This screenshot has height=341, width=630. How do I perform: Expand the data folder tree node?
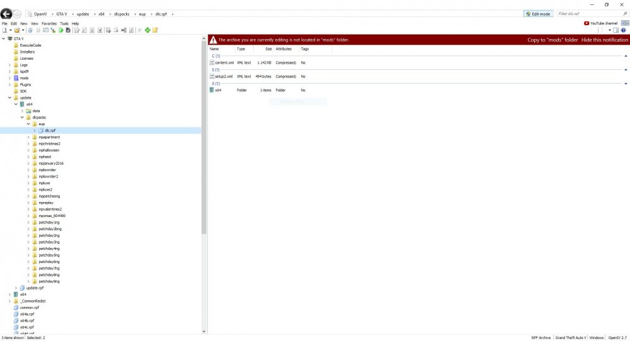pos(22,111)
